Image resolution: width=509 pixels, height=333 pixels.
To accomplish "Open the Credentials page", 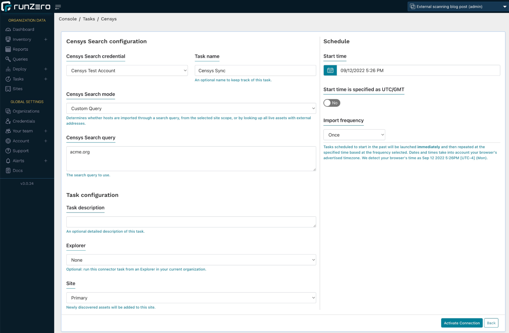I will click(24, 121).
